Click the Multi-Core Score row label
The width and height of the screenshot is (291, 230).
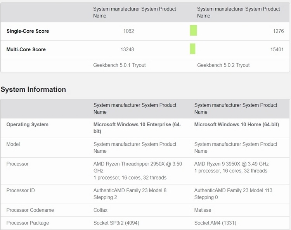pos(26,49)
